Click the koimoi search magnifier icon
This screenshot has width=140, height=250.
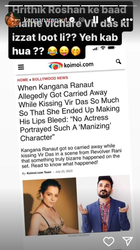point(118,62)
